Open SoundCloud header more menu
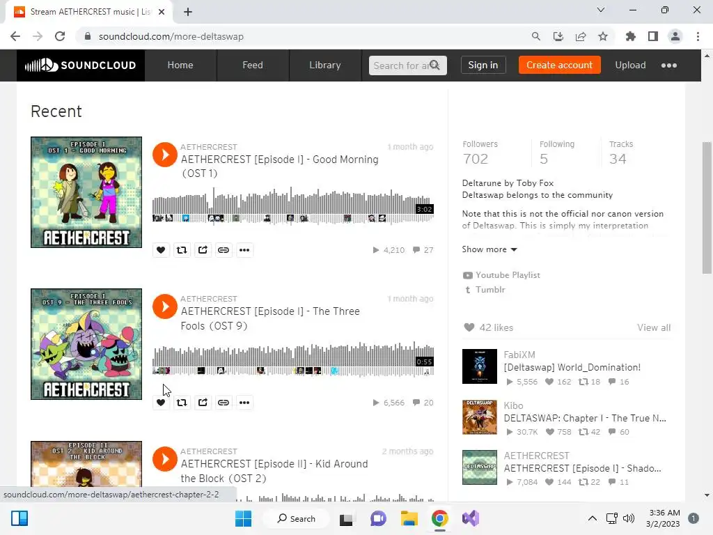 (x=669, y=65)
